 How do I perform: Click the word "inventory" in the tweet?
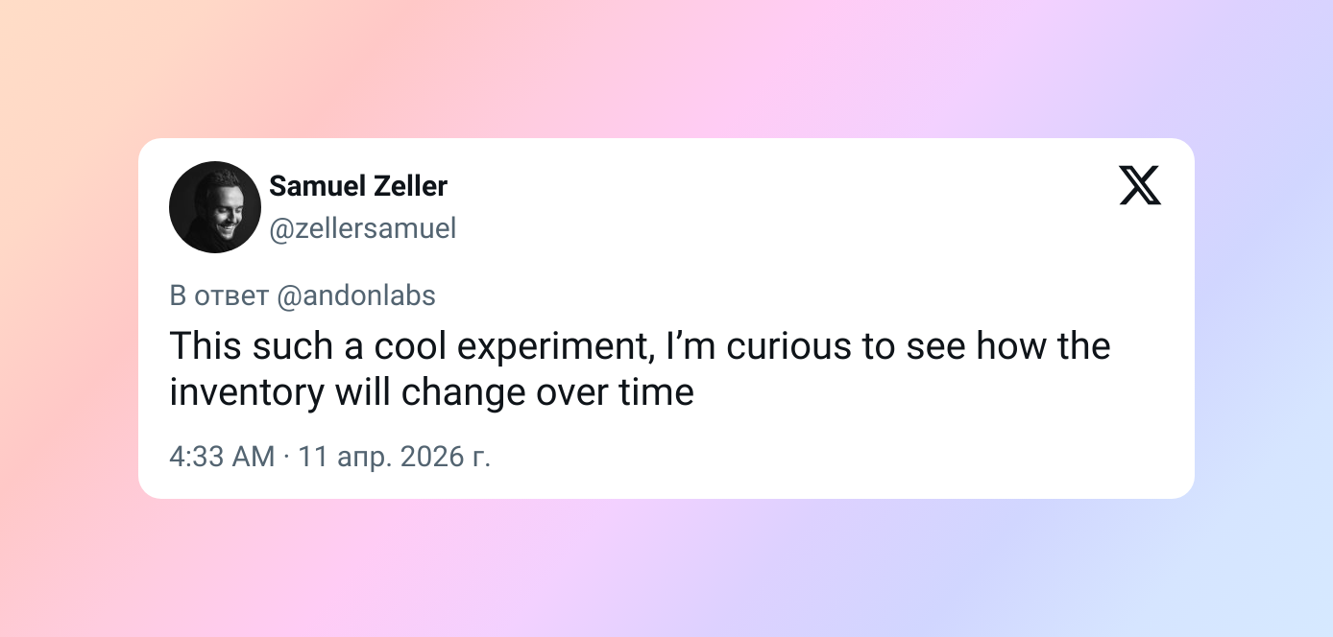click(x=246, y=393)
